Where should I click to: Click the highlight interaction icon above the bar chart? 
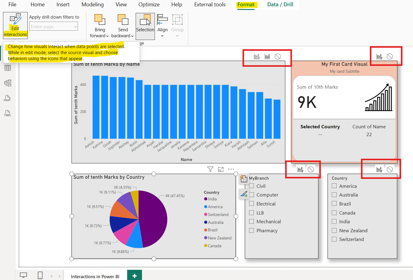point(268,56)
